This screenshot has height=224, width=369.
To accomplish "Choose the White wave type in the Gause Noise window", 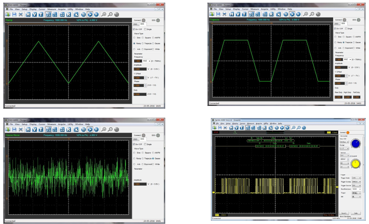I will coord(153,164).
